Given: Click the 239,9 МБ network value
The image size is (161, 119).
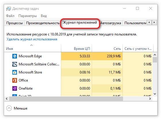Looking at the screenshot, I should coord(114,56).
